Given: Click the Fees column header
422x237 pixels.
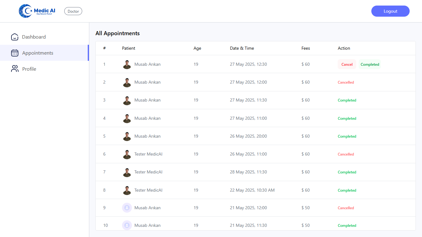Looking at the screenshot, I should (x=306, y=48).
